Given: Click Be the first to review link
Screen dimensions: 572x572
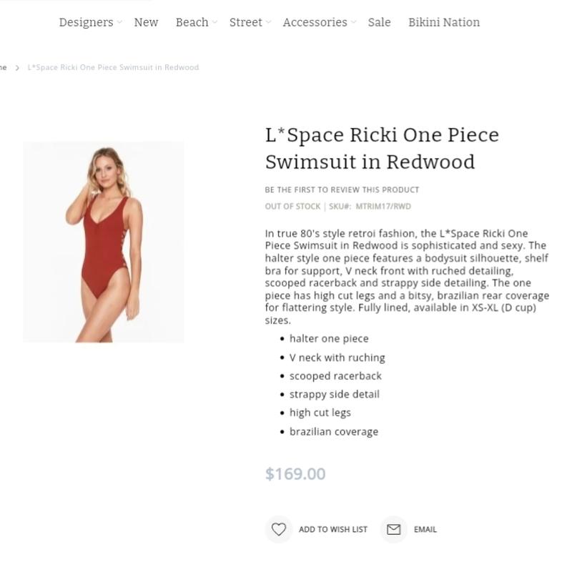Looking at the screenshot, I should point(342,189).
